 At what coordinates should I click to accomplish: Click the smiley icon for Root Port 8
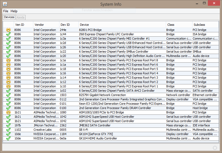coord(8,60)
